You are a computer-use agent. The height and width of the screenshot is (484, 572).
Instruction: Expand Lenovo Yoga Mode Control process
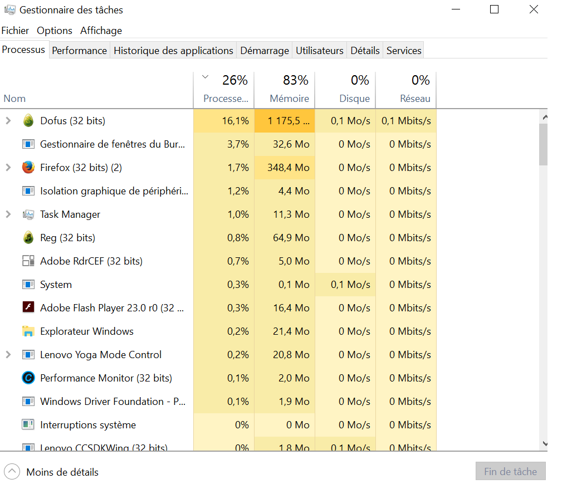click(8, 355)
